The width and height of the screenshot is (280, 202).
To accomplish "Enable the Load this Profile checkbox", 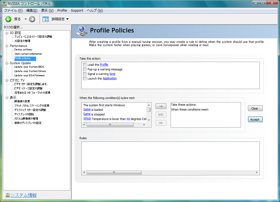I will [x=85, y=64].
